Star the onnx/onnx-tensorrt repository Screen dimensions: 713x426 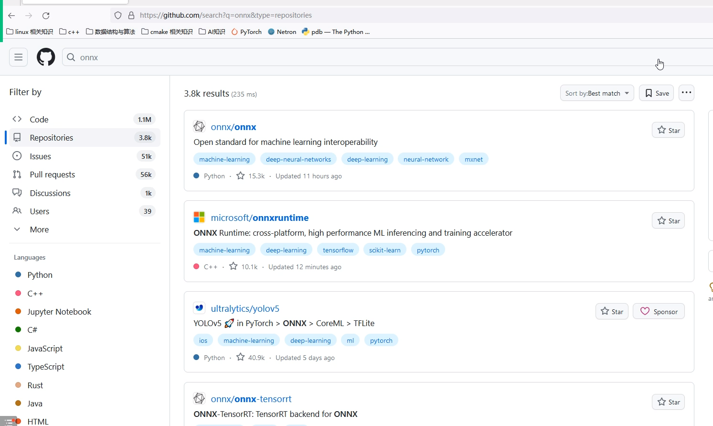668,402
